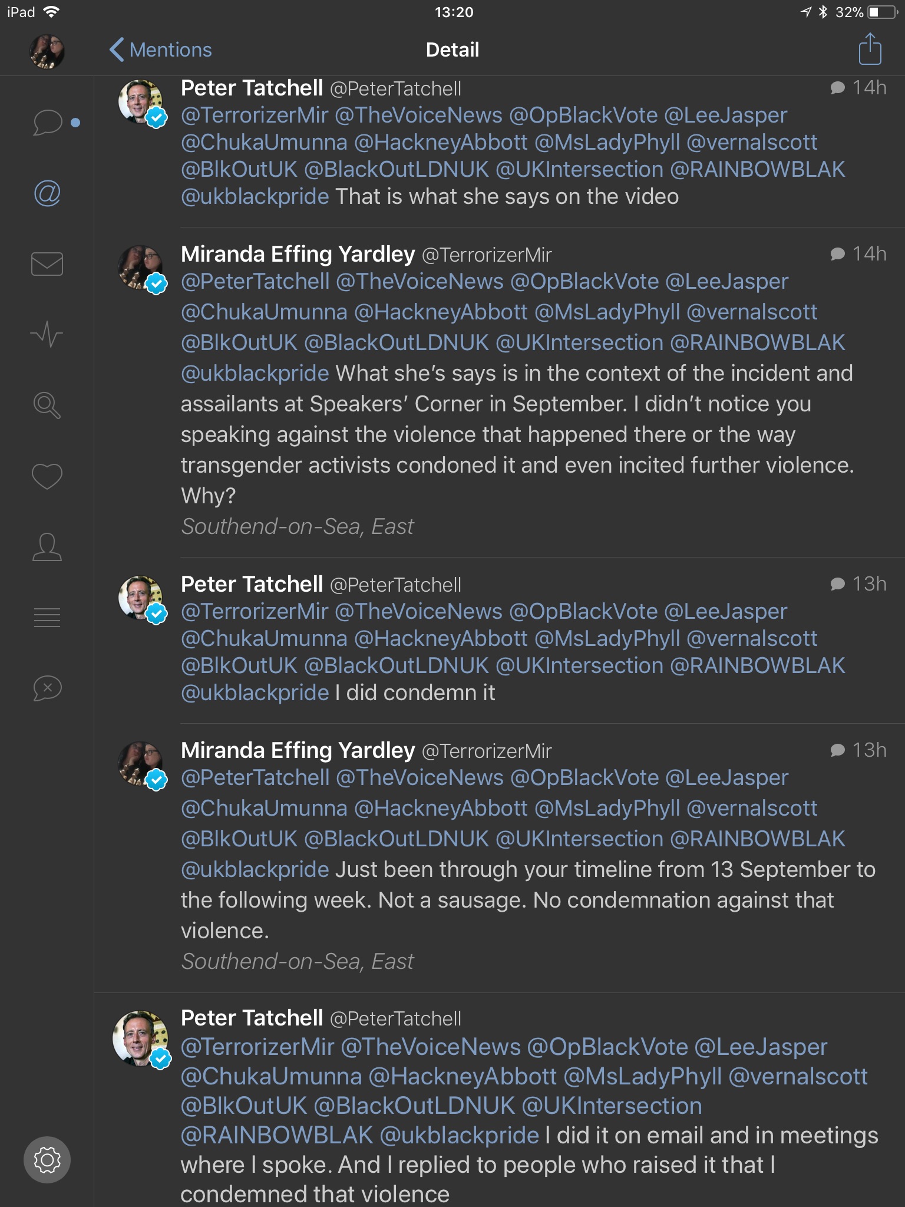This screenshot has height=1207, width=905.
Task: Open the Search magnifier icon
Action: tap(47, 405)
